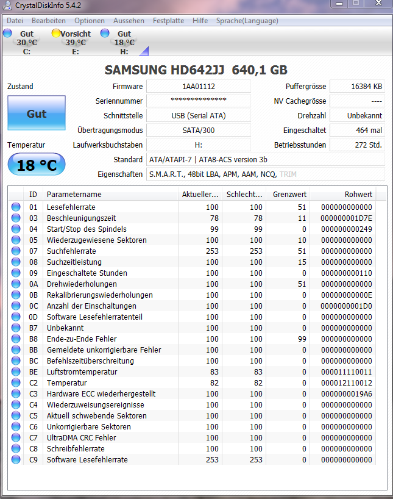Click status icon of Beschleunigungszeit row
The width and height of the screenshot is (393, 499).
[16, 218]
